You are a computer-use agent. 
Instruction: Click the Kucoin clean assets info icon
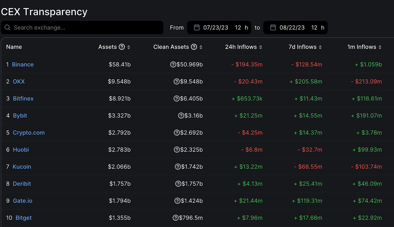click(x=178, y=167)
